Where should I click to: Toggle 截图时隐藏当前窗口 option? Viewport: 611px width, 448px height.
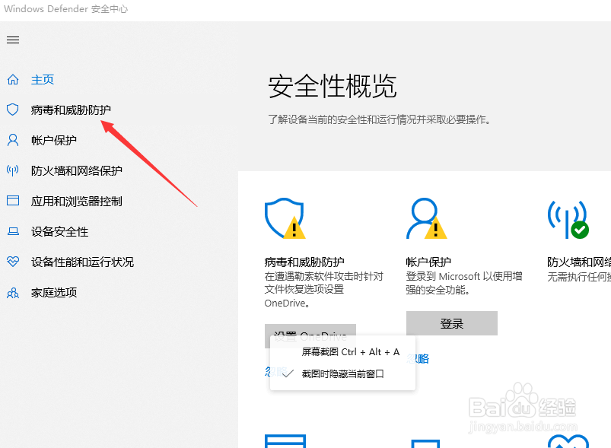pos(343,374)
